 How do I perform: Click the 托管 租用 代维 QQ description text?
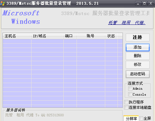(35, 115)
